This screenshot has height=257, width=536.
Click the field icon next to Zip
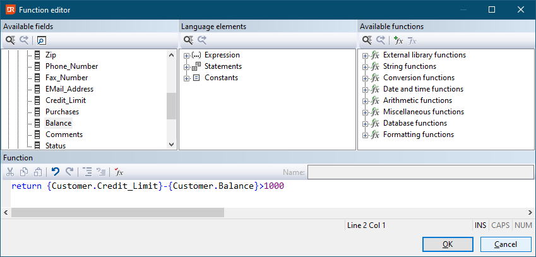click(x=38, y=55)
